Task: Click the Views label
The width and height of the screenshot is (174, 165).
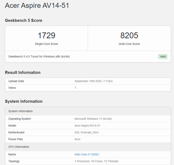Action: (x=12, y=88)
